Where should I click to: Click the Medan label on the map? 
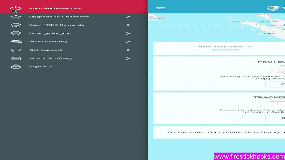(260, 25)
